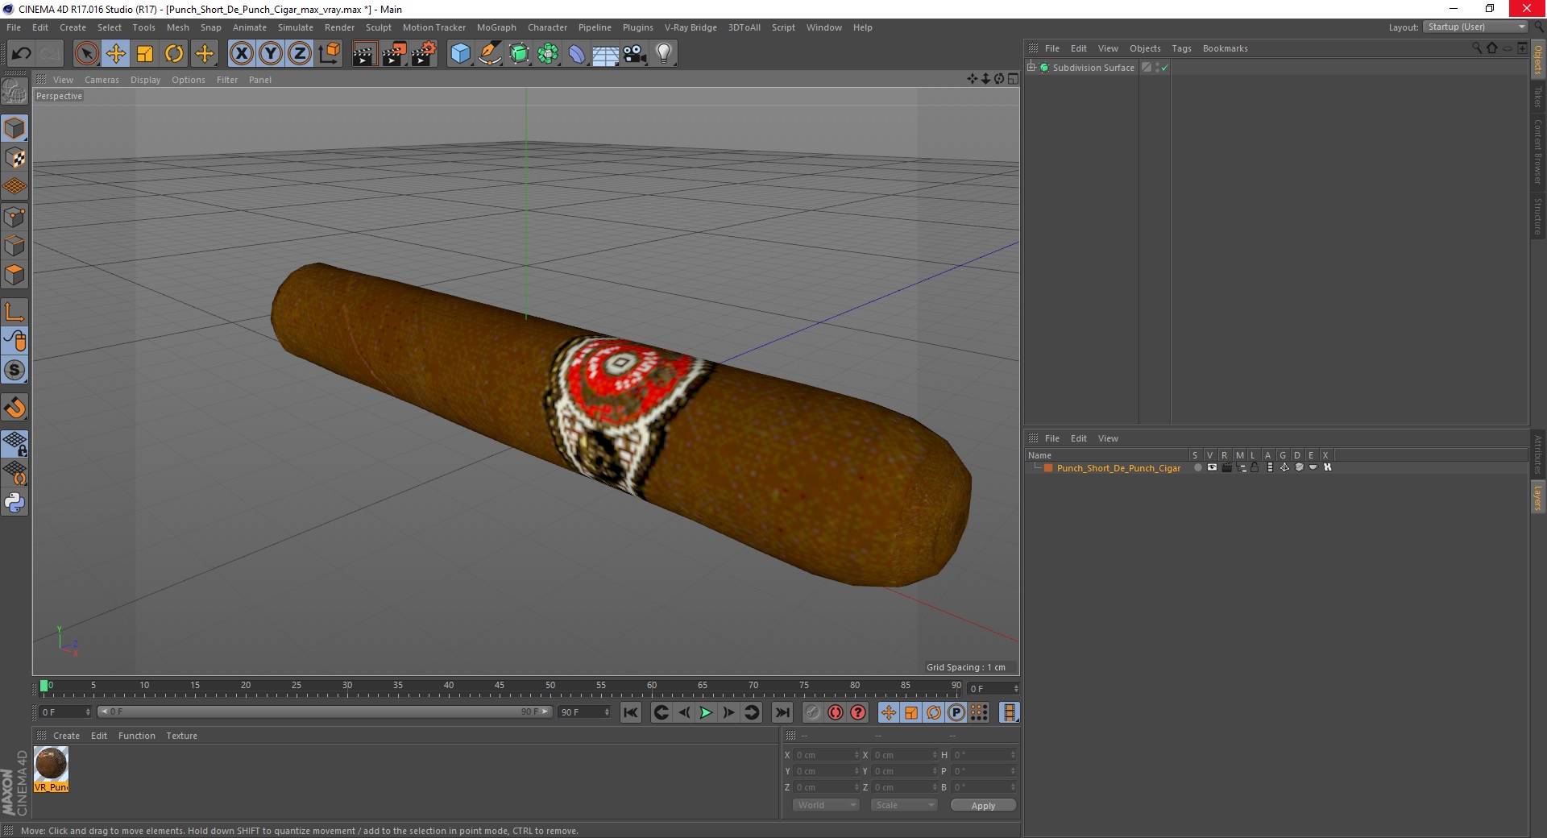Open Object Manager Tags menu
Viewport: 1547px width, 838px height.
(1181, 48)
